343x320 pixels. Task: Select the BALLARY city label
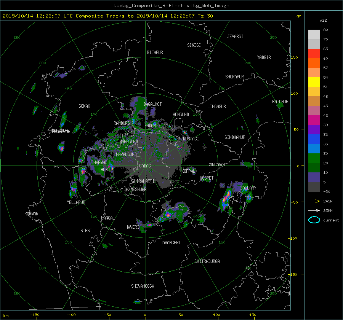(x=248, y=188)
